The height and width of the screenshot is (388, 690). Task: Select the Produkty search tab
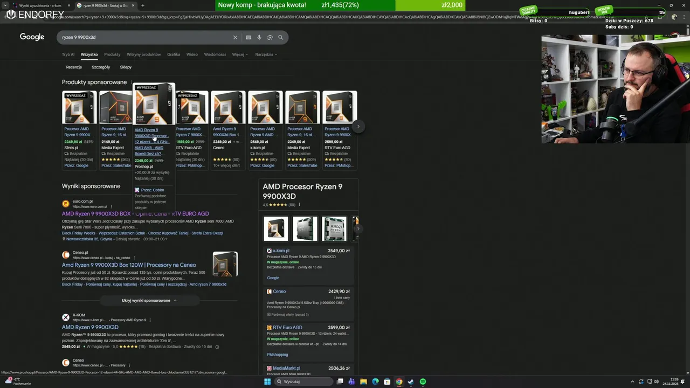(112, 54)
